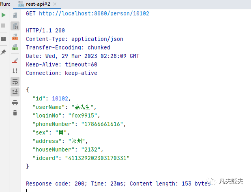Image resolution: width=251 pixels, height=192 pixels.
Task: Click the Response code: 200 summary line
Action: [118, 183]
